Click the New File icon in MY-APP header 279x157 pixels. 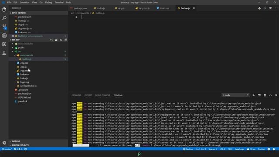(x=51, y=40)
